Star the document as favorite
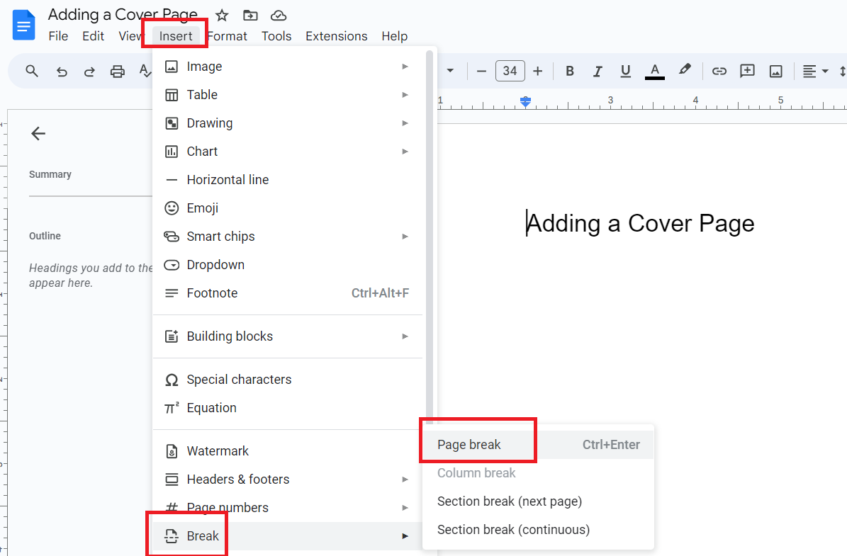The image size is (847, 556). coord(221,15)
